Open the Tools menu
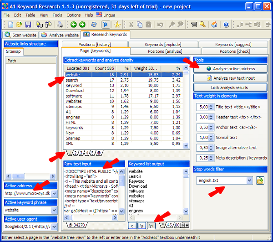This screenshot has width=273, height=242. coord(57,15)
